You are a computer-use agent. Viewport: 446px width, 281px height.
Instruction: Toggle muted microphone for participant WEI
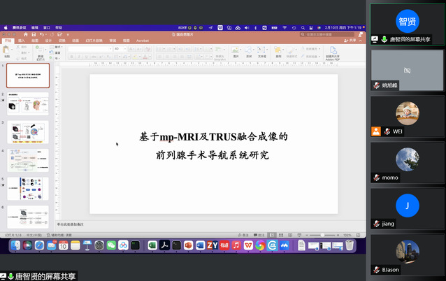pos(387,131)
